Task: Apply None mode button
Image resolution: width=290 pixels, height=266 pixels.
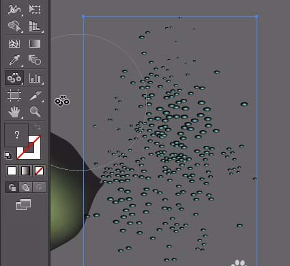Action: pyautogui.click(x=39, y=171)
